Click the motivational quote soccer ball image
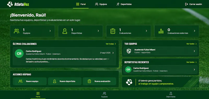209x99 pixels. [x=129, y=82]
